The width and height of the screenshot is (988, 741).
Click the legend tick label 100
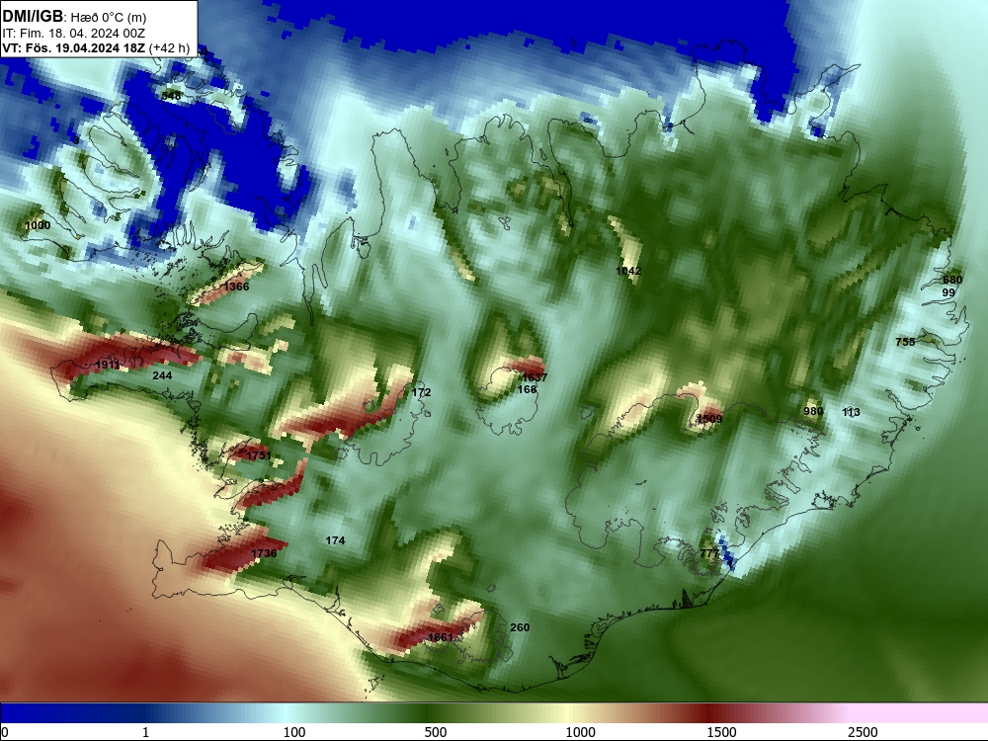294,732
